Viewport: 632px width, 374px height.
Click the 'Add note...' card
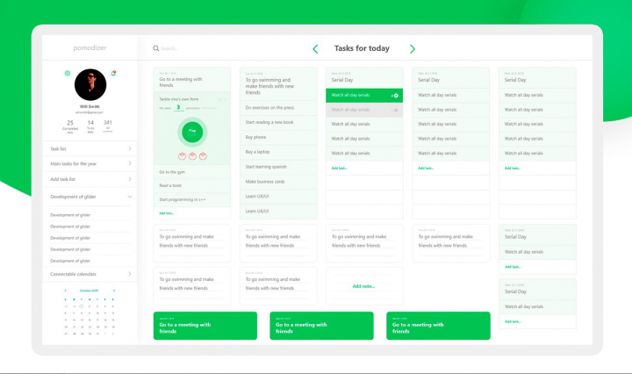click(x=364, y=286)
